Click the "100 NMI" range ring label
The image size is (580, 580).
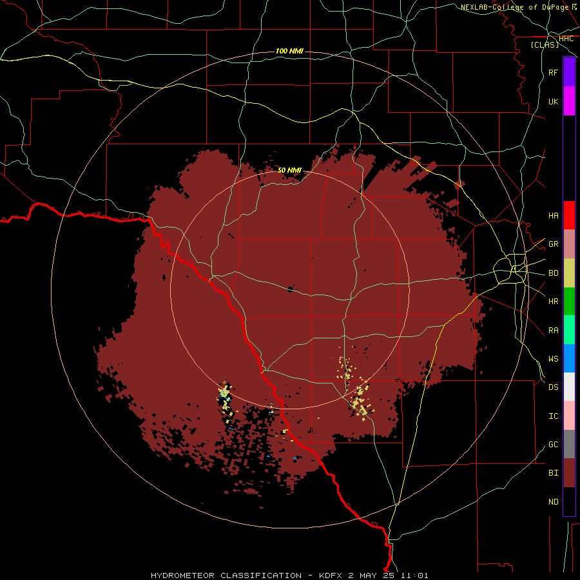[289, 51]
